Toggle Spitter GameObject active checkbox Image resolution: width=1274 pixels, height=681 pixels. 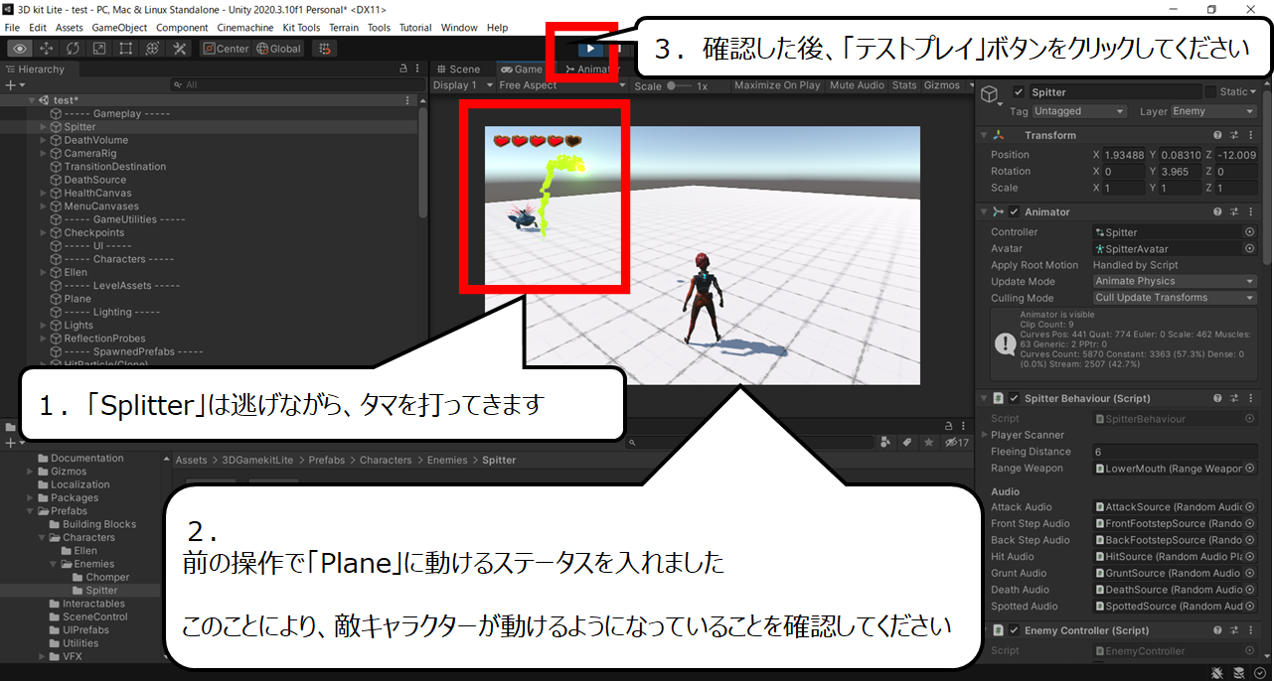pos(1019,92)
